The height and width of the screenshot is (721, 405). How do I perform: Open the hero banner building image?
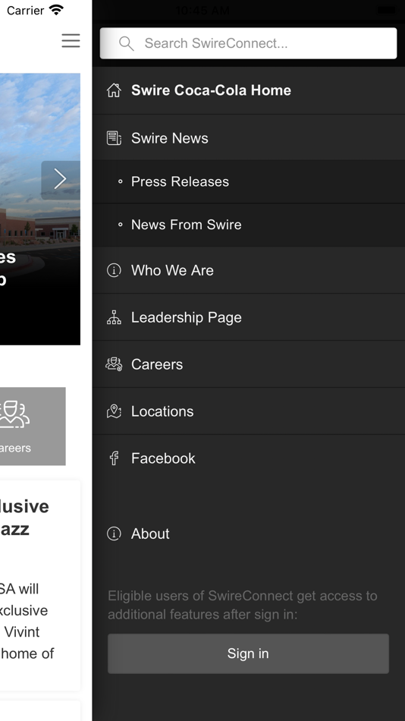click(x=40, y=209)
